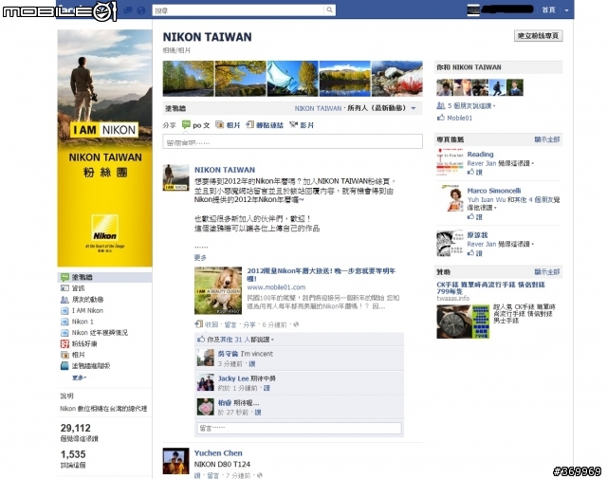607x479 pixels.
Task: Click the link share icon above the composer
Action: [x=250, y=124]
